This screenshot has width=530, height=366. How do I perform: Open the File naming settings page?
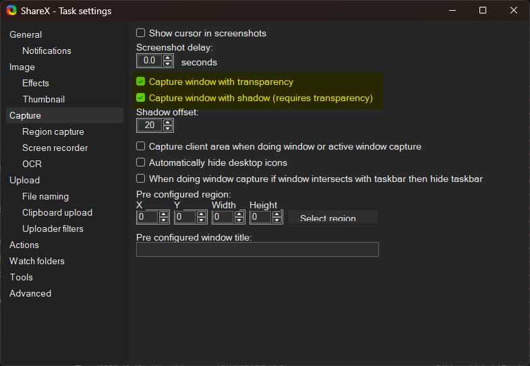(45, 197)
